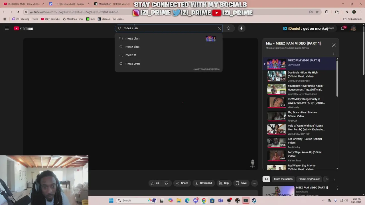Open Microsoft Edge from the taskbar

[x=187, y=200]
